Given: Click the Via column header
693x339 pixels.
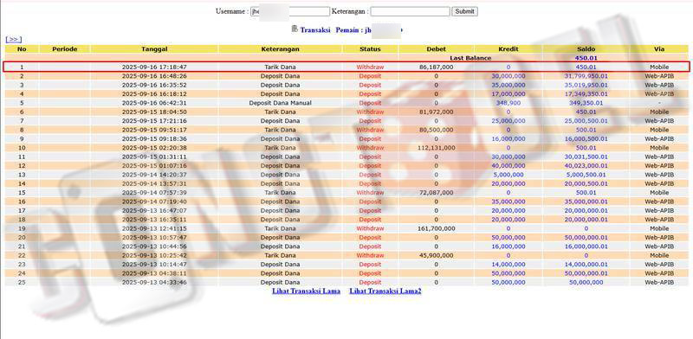Looking at the screenshot, I should (659, 49).
